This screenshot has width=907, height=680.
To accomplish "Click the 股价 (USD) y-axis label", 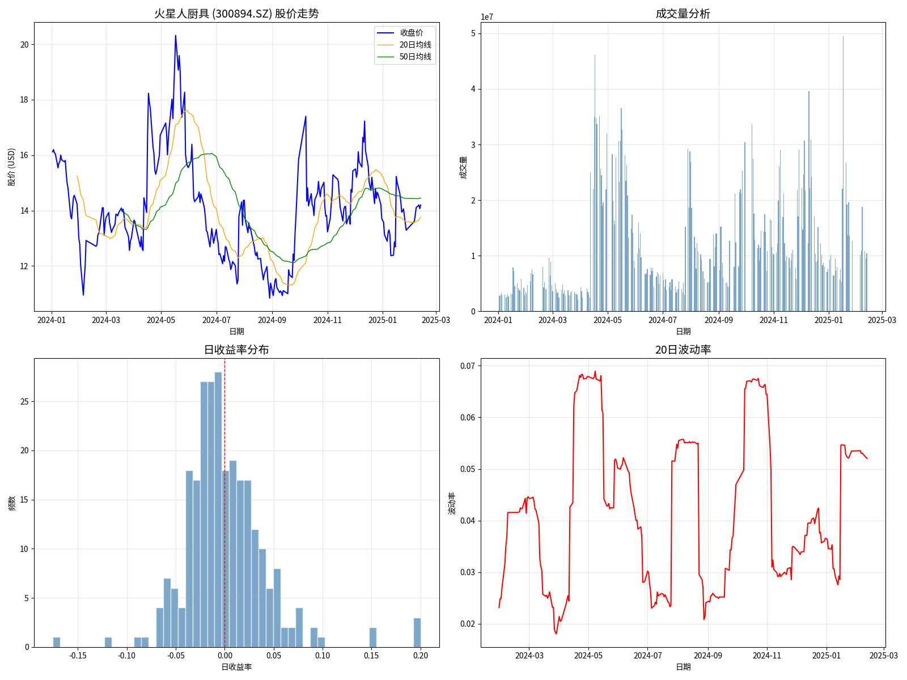I will (x=12, y=167).
